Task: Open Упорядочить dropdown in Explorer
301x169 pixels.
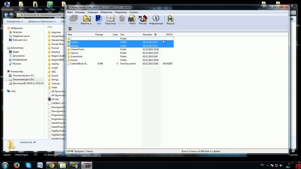Action: coord(15,21)
